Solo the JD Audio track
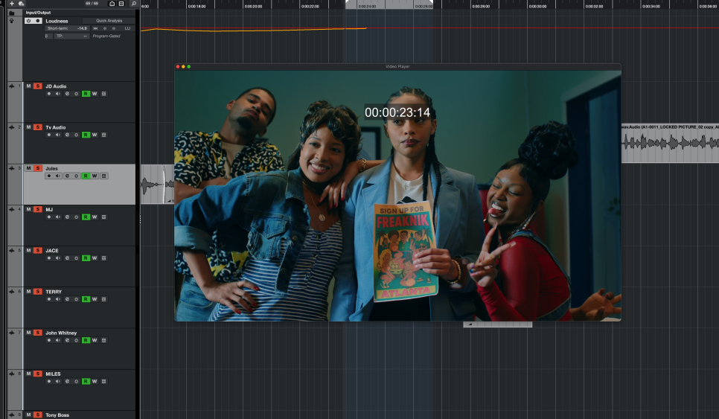Image resolution: width=719 pixels, height=419 pixels. tap(38, 86)
